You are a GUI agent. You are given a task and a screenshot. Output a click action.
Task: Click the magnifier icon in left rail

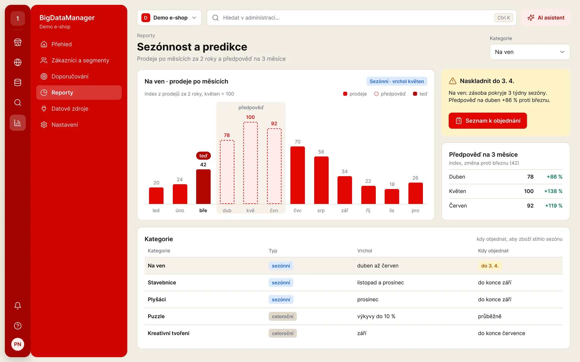tap(18, 103)
